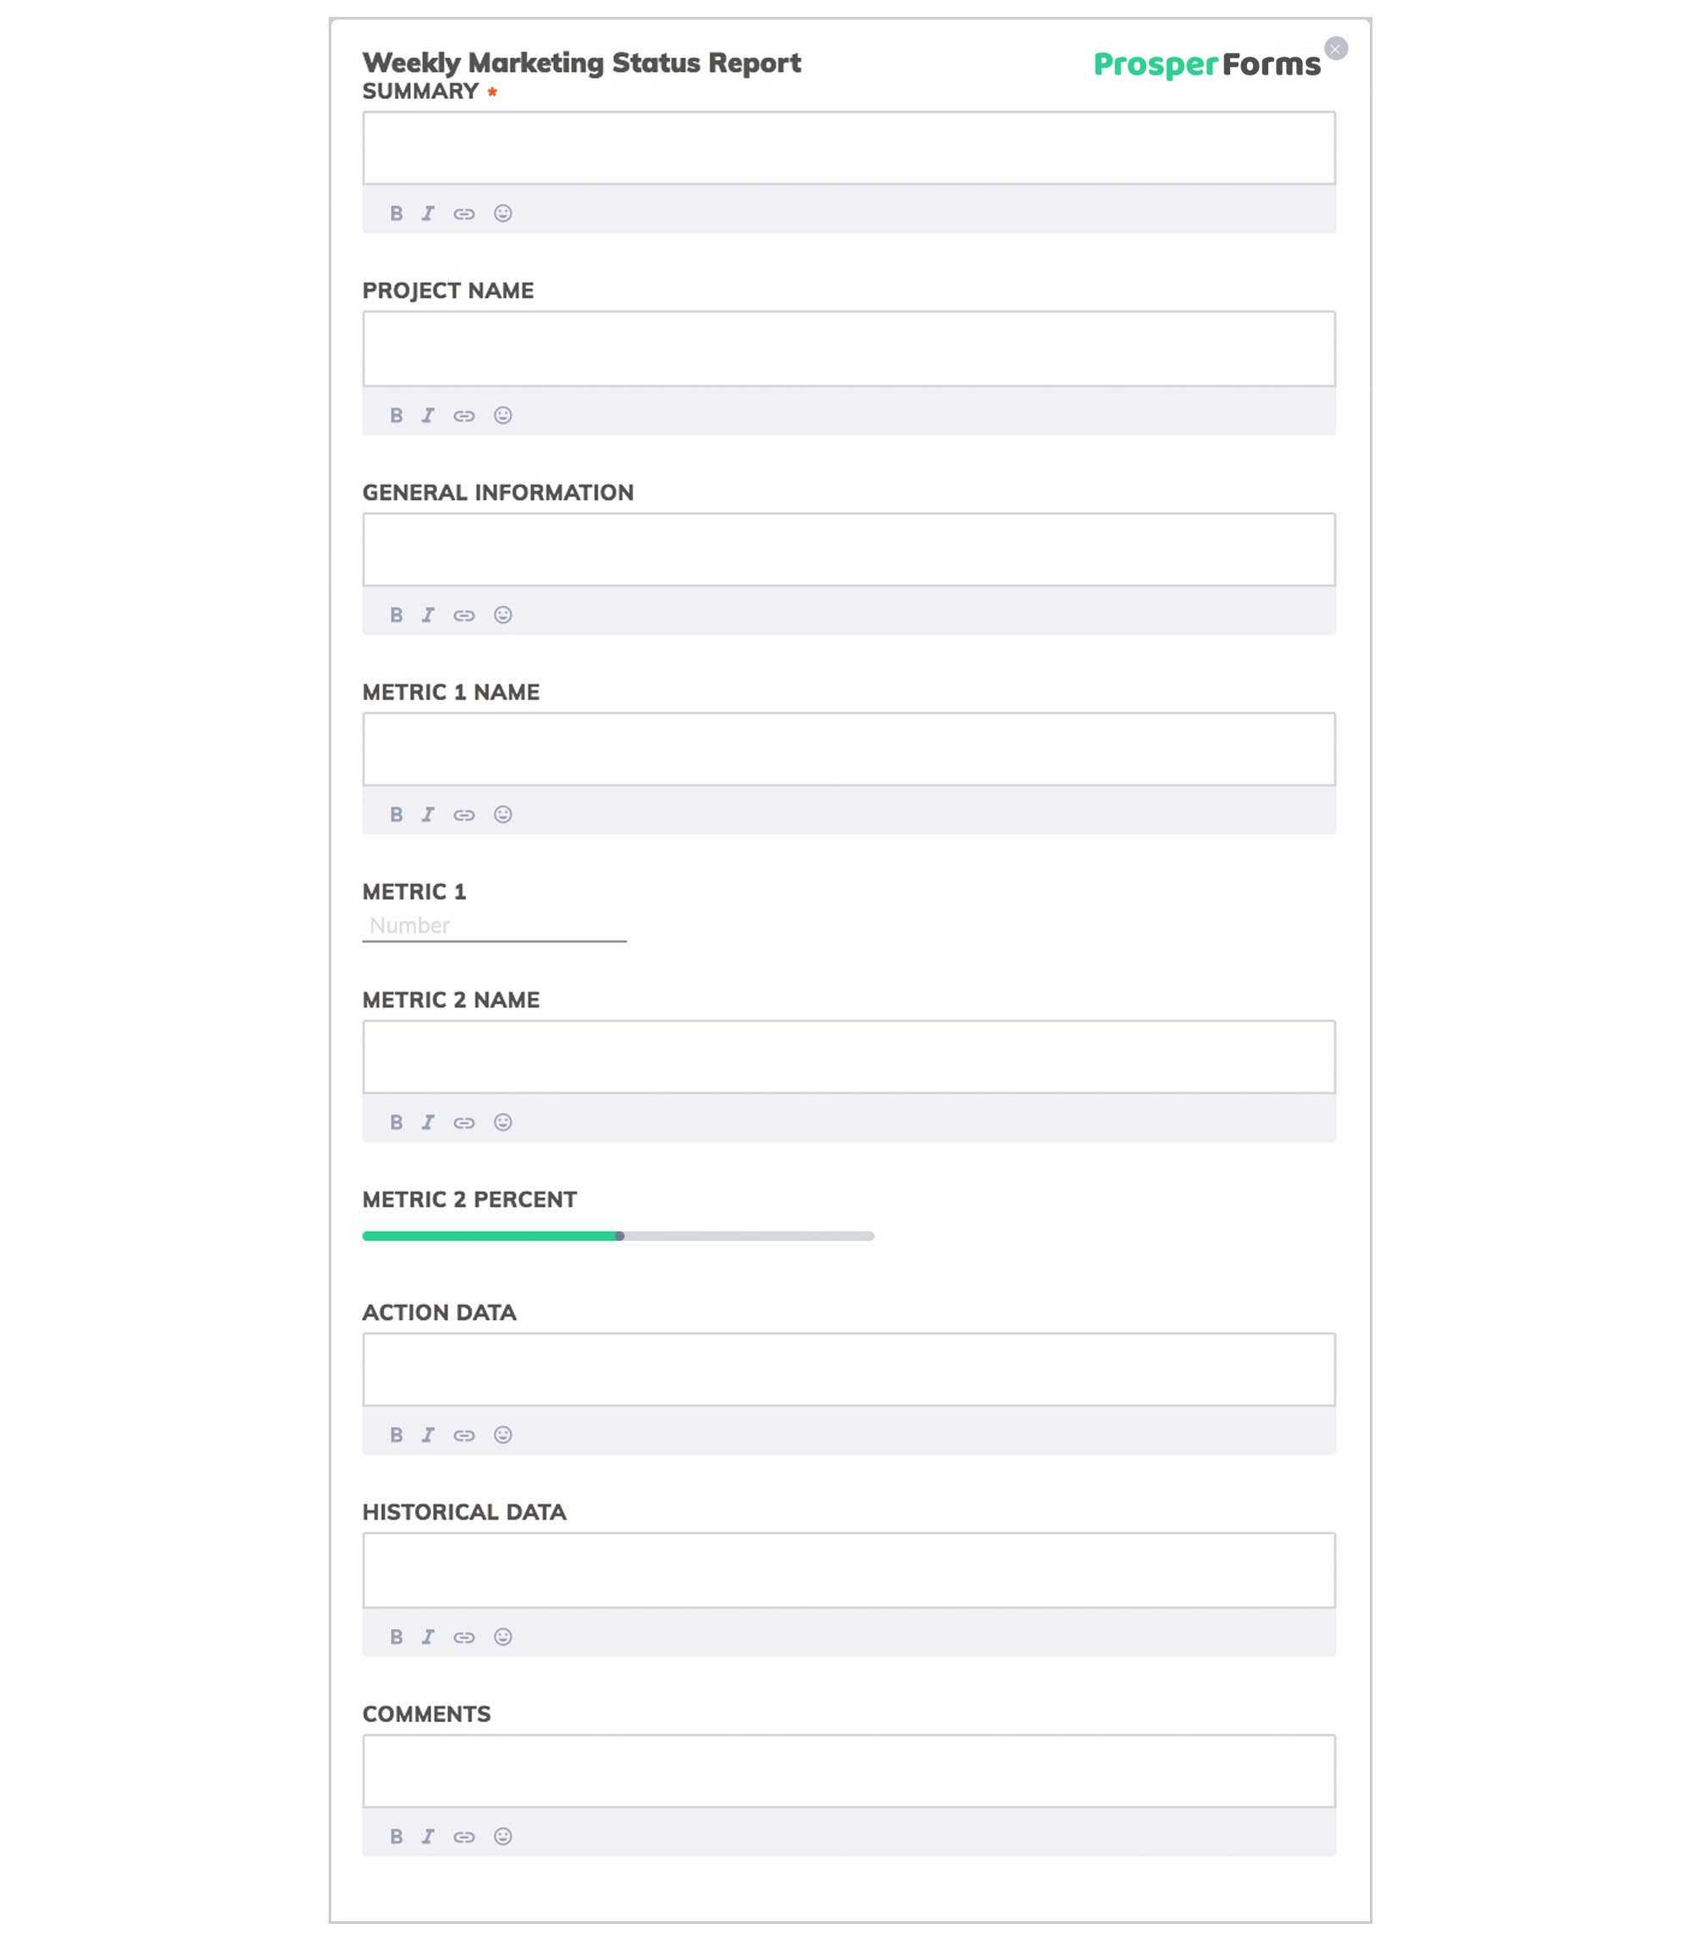The width and height of the screenshot is (1702, 1945).
Task: Click the close button on the form
Action: click(x=1337, y=47)
